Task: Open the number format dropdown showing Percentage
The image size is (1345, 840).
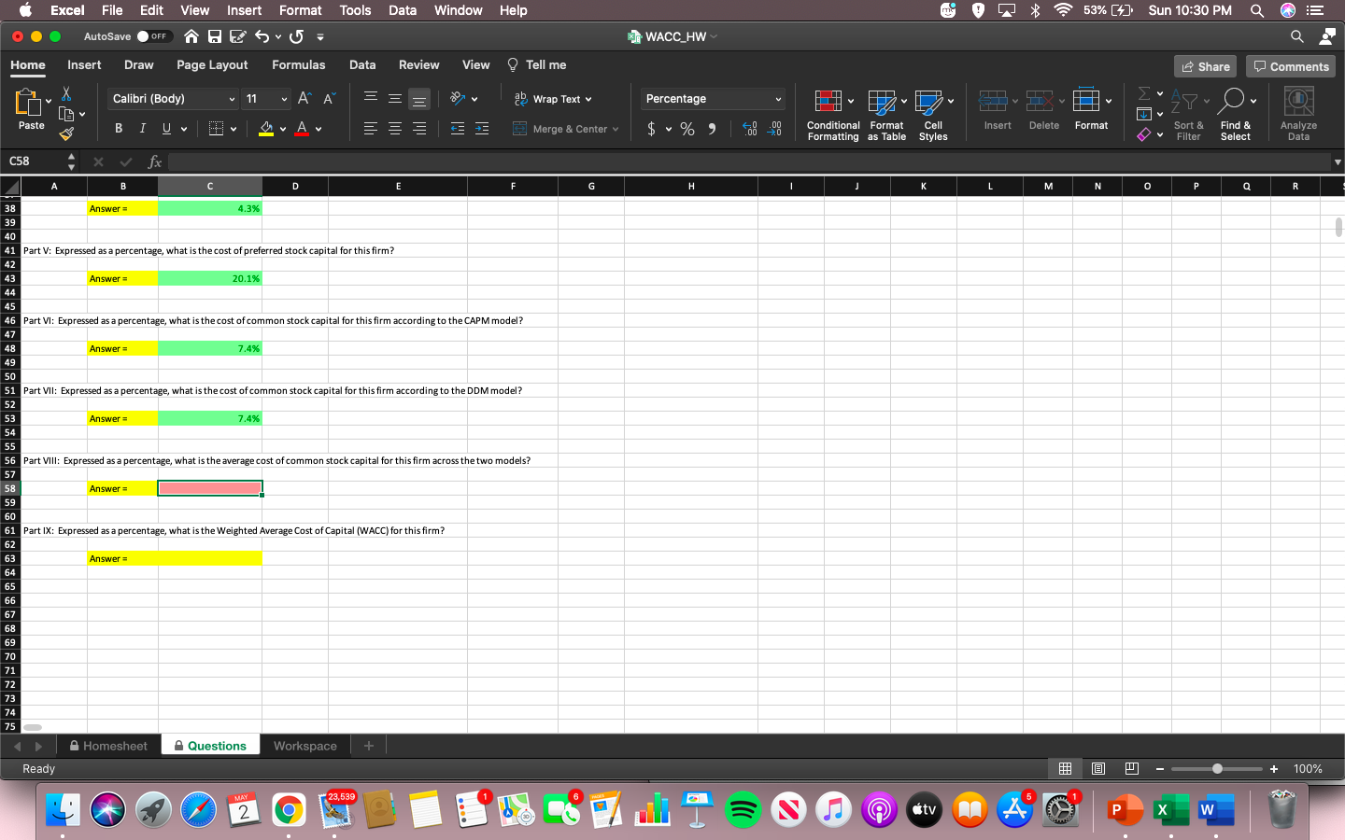Action: [713, 98]
